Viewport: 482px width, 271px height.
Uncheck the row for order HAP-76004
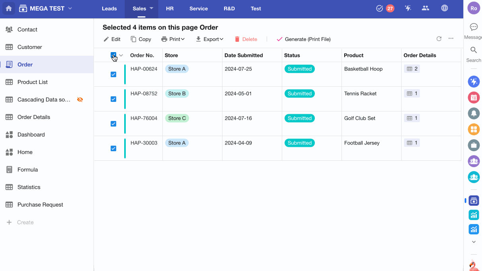[x=113, y=124]
